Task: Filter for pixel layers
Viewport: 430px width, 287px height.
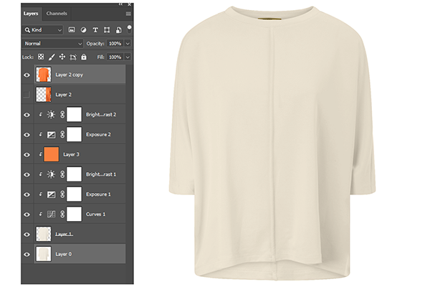Action: click(x=72, y=30)
